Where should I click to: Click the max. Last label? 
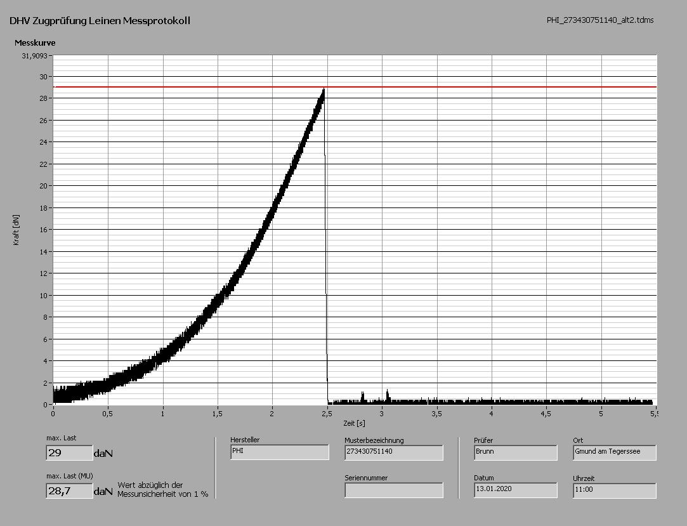click(x=62, y=438)
